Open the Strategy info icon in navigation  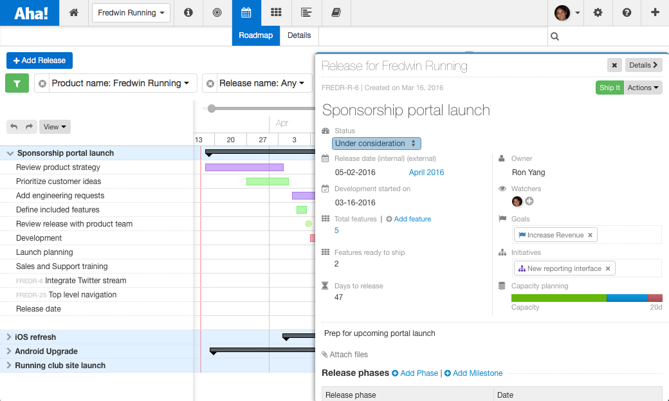(x=188, y=12)
